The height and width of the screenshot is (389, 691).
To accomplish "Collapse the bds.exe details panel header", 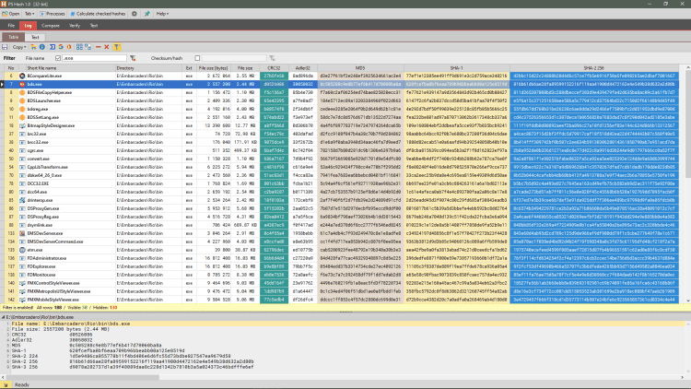I will pos(3,317).
